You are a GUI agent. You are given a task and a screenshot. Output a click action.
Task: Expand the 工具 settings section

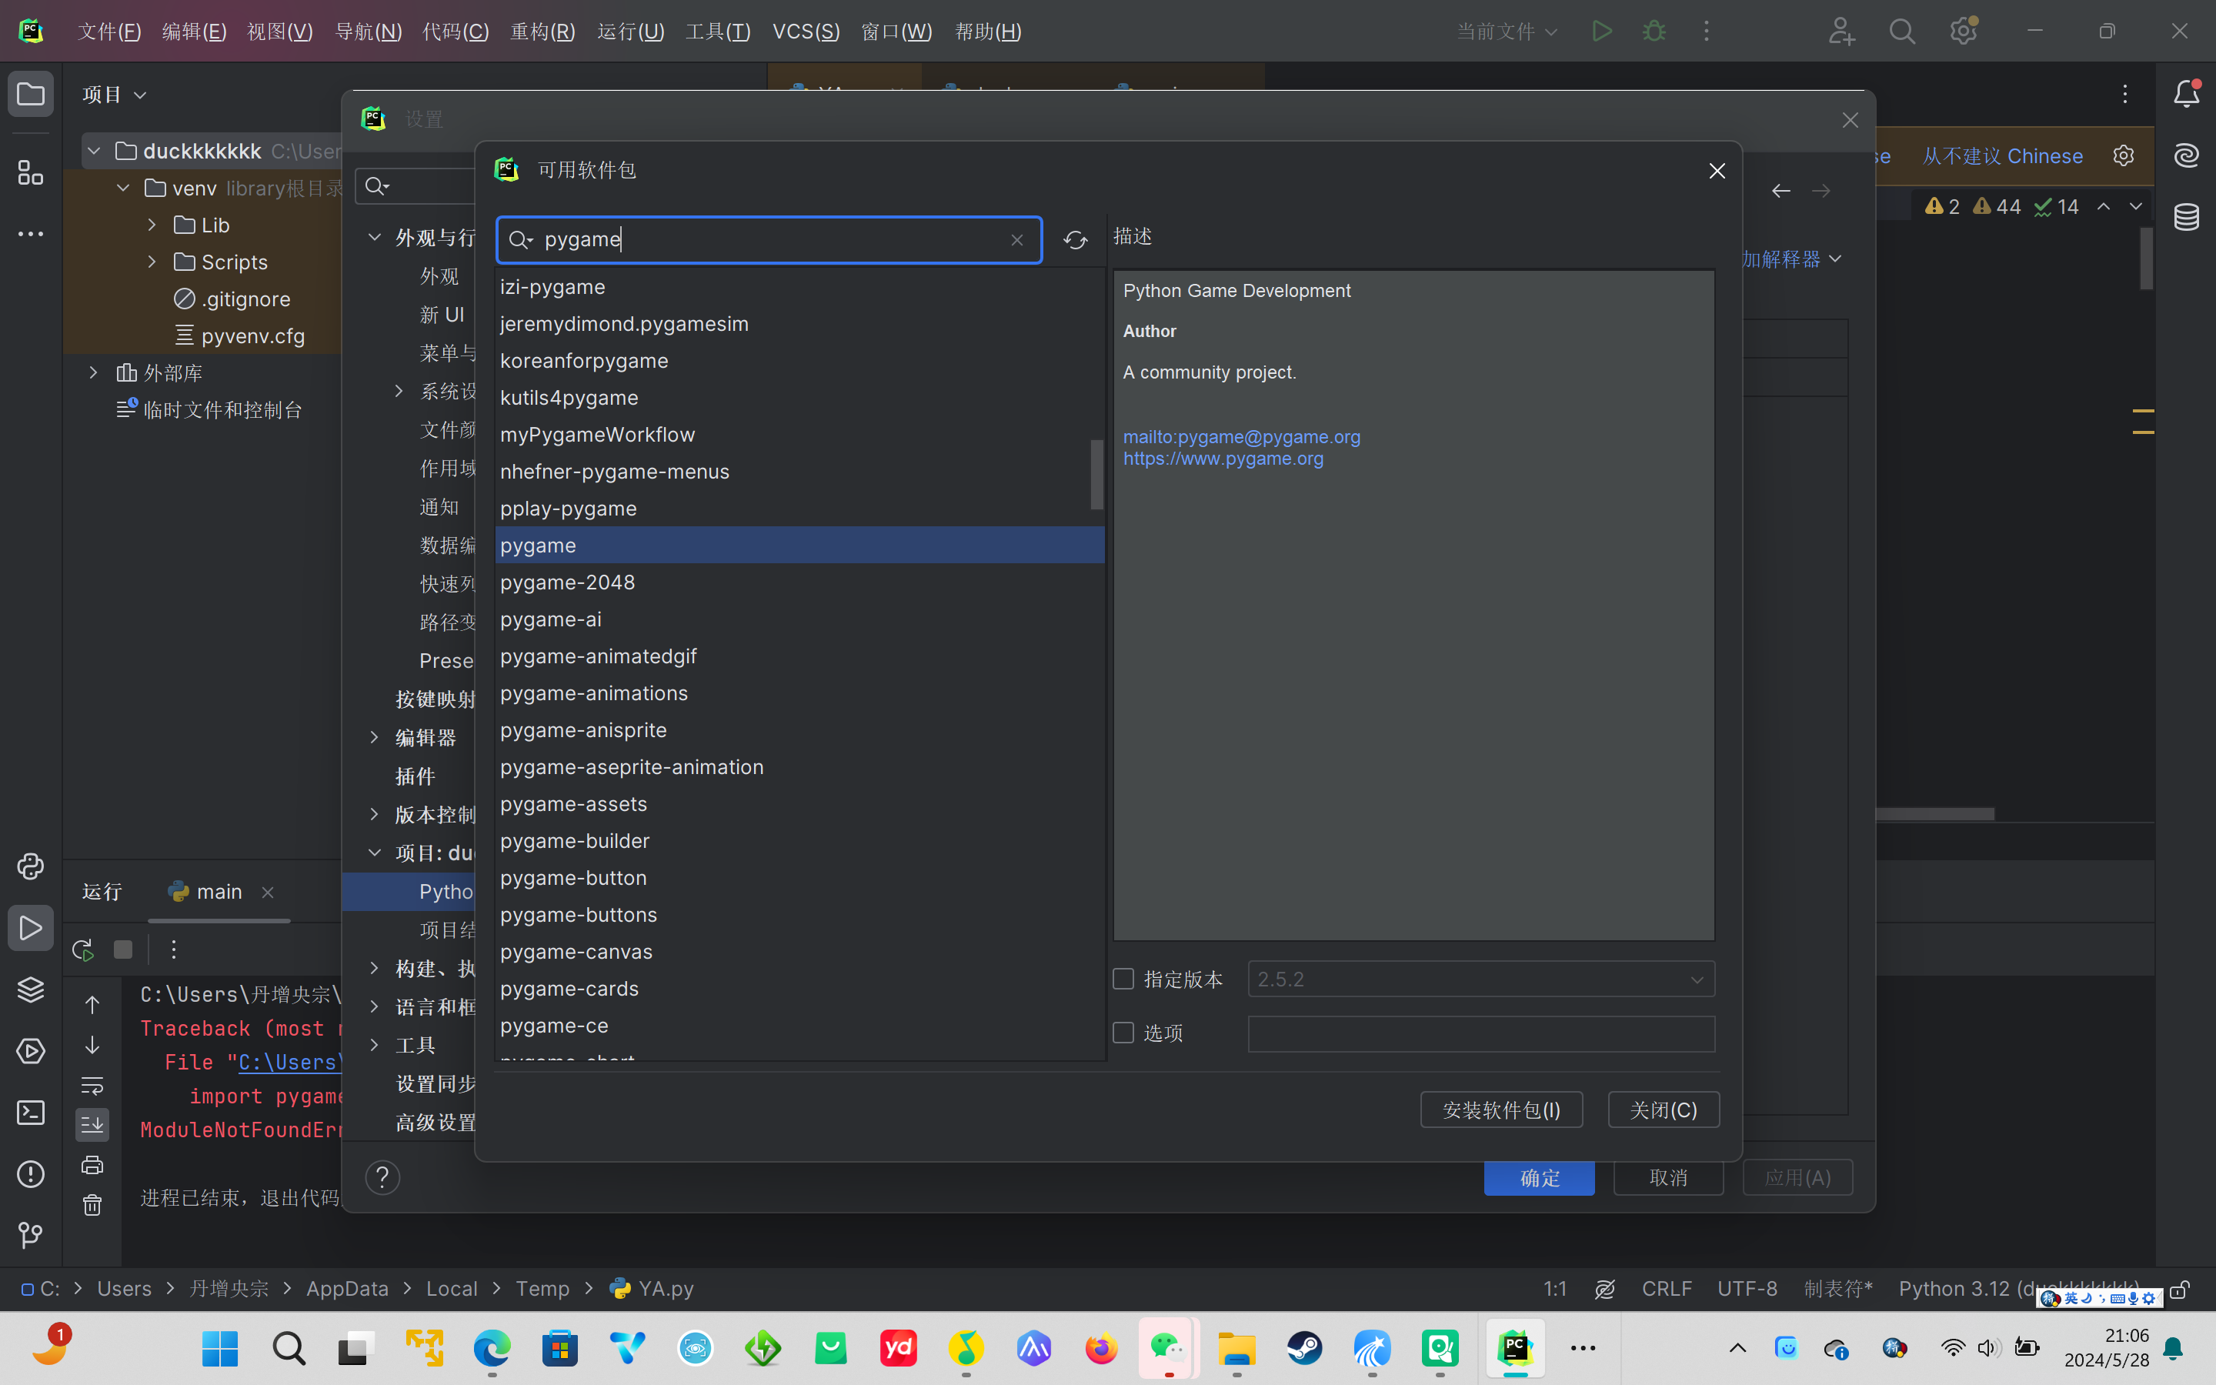[375, 1045]
